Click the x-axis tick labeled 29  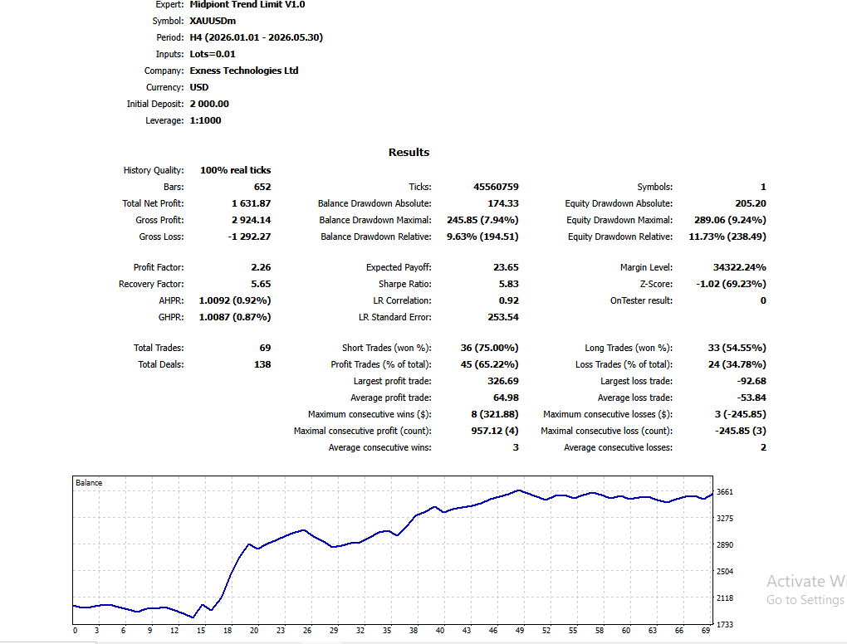334,631
